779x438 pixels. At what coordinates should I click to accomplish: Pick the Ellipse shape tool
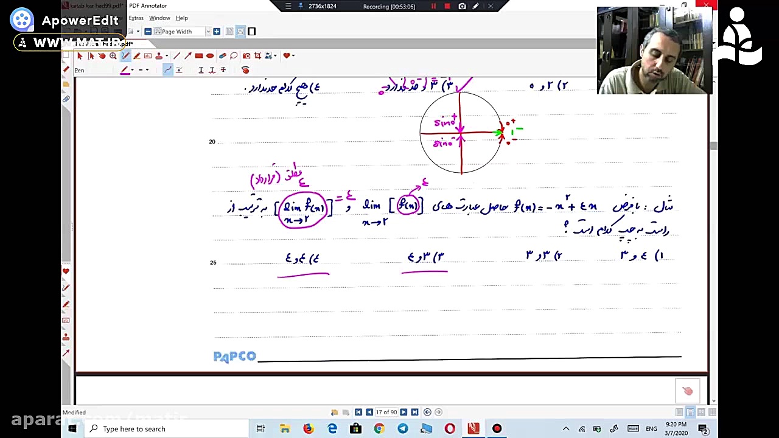coord(210,56)
